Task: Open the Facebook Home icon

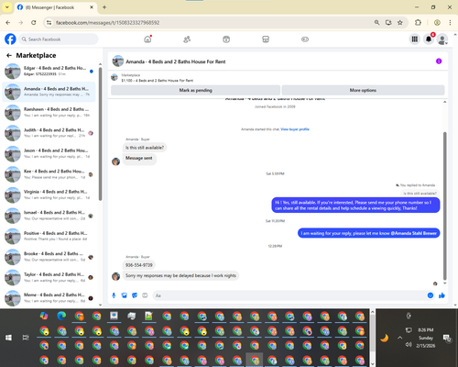Action: pos(147,39)
